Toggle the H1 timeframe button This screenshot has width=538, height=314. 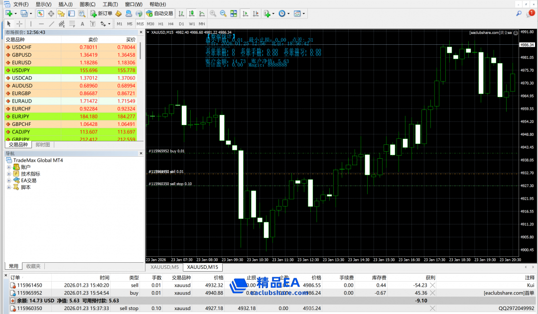[160, 23]
